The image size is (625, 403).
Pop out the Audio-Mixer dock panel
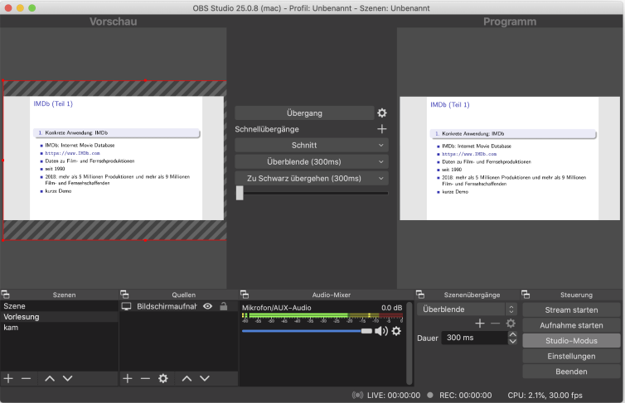click(245, 295)
